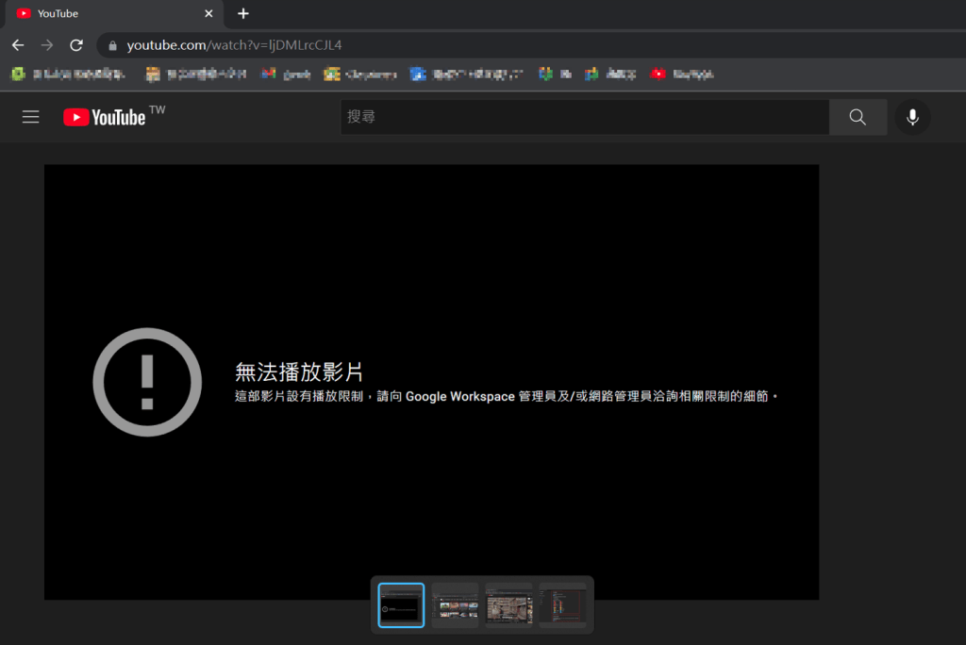Click the magnifier search button
The width and height of the screenshot is (966, 645).
click(858, 117)
